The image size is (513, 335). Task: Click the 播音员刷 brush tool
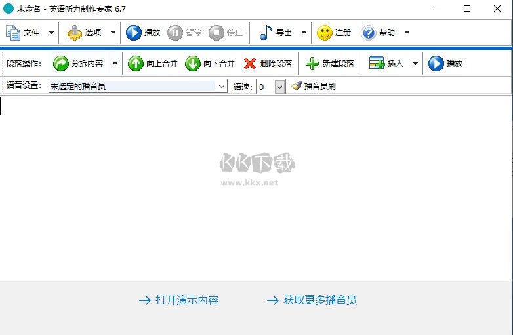coord(314,86)
